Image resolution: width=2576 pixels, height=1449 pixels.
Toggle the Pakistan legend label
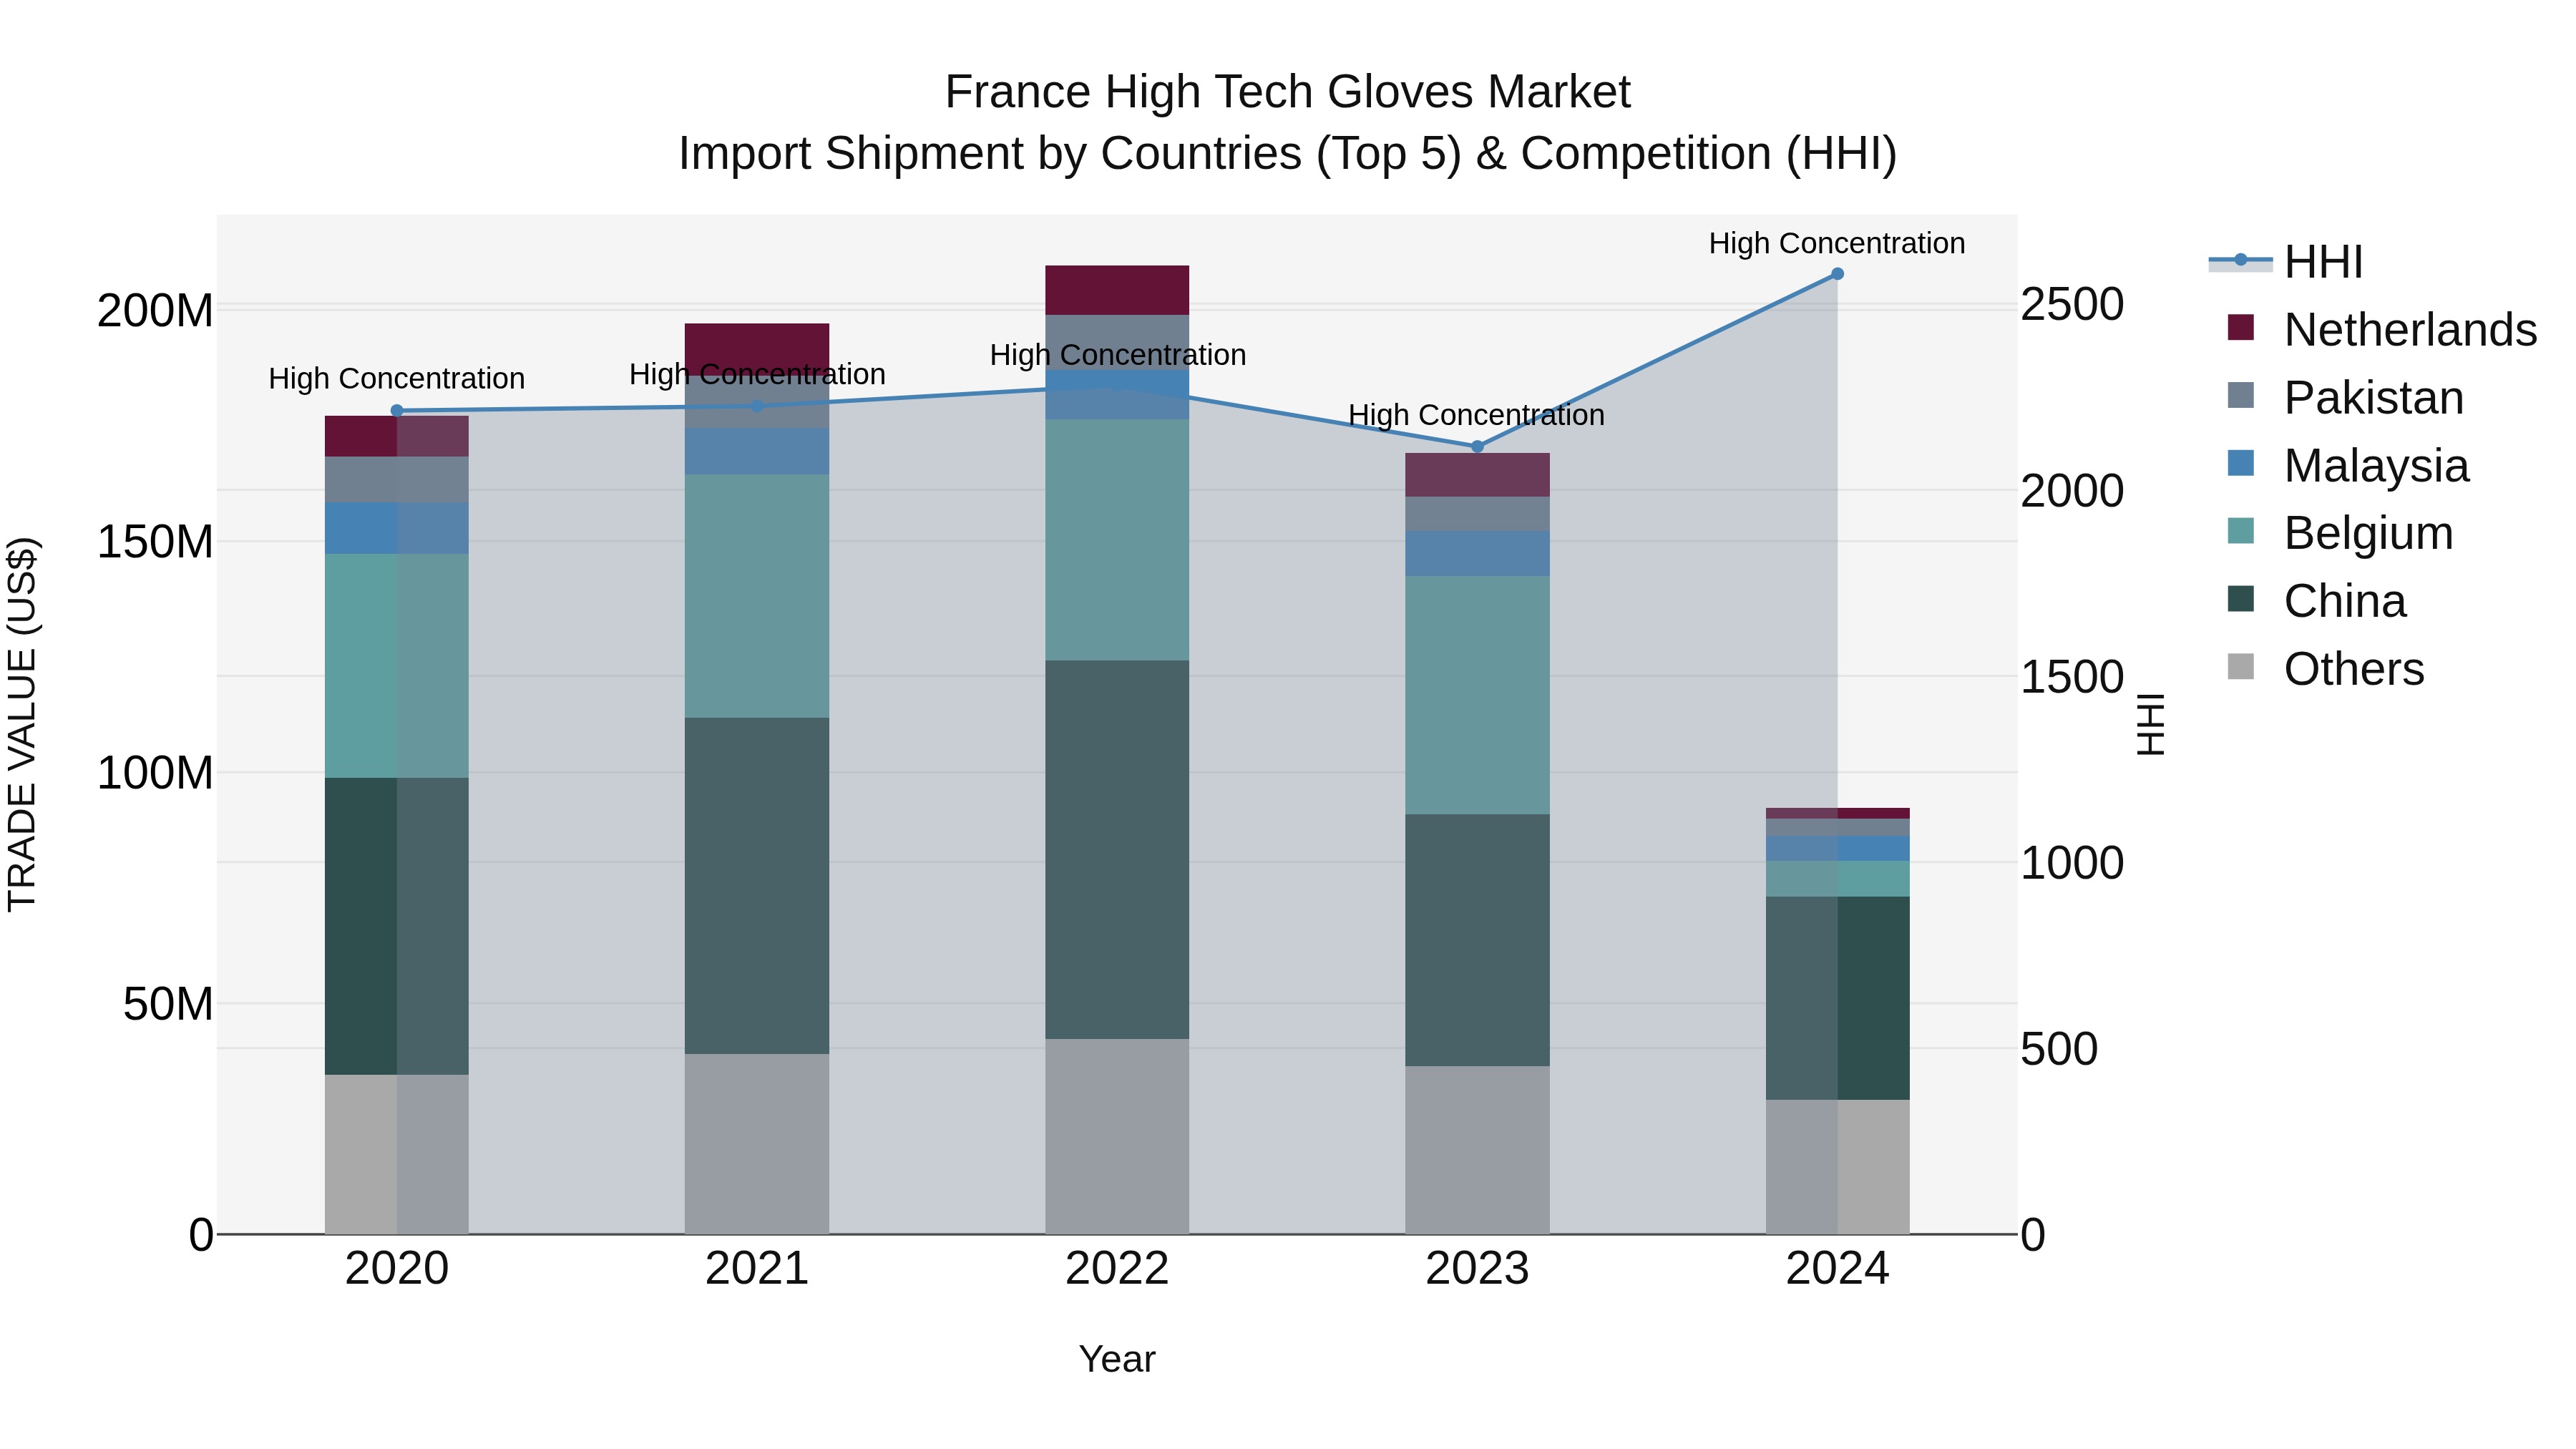2374,398
